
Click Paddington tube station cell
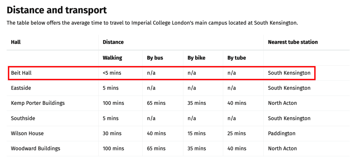(x=282, y=133)
